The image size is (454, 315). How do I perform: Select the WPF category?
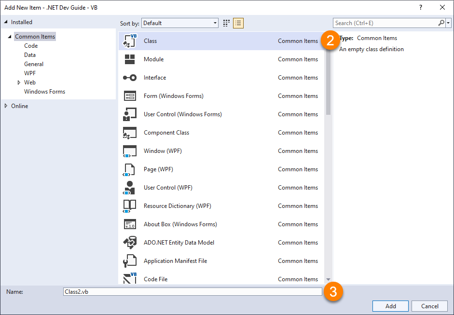[x=30, y=73]
